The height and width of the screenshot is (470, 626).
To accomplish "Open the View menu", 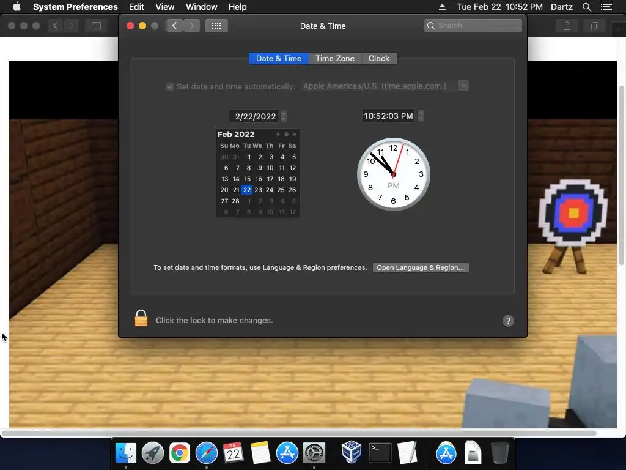I will tap(164, 7).
